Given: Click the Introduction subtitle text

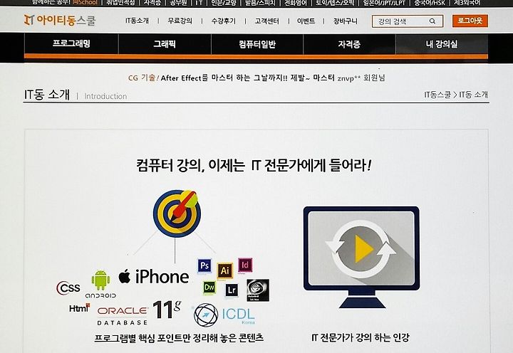Looking at the screenshot, I should coord(105,96).
